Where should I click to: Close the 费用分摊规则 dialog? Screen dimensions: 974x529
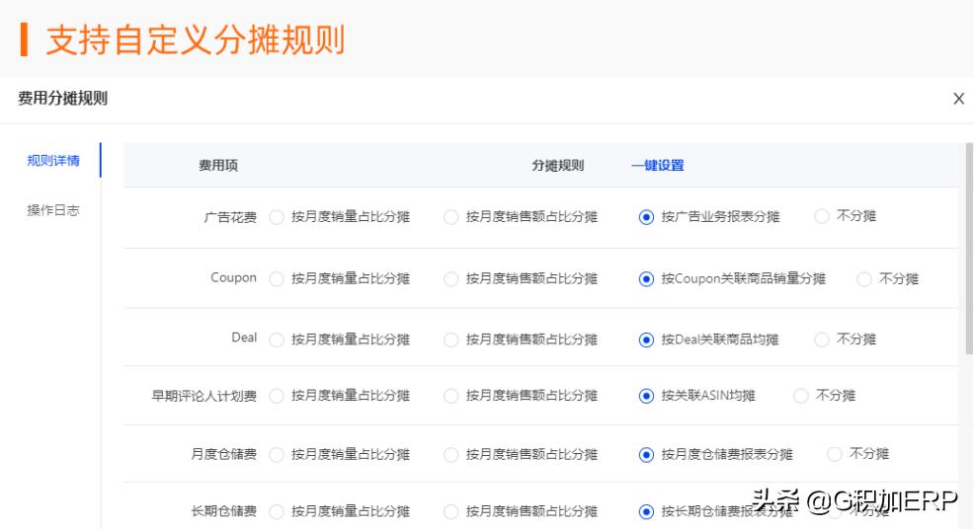click(x=958, y=98)
